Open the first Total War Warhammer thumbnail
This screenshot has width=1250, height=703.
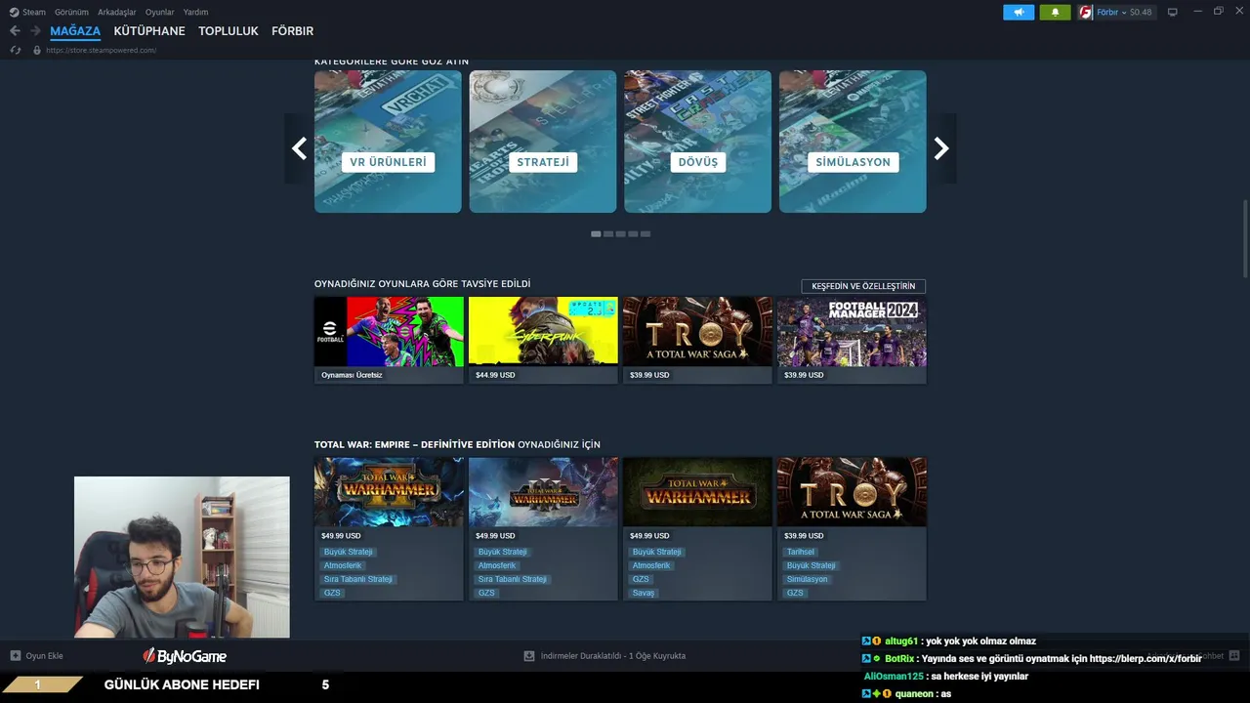tap(697, 492)
